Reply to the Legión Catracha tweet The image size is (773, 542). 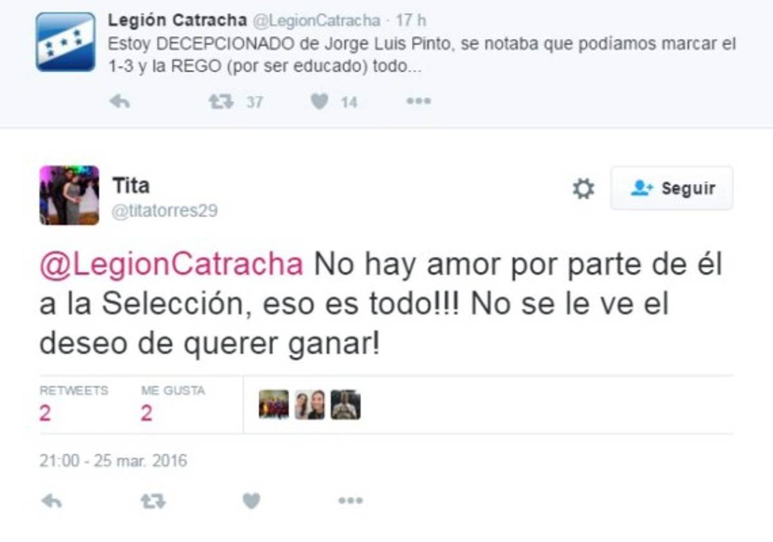click(x=119, y=101)
